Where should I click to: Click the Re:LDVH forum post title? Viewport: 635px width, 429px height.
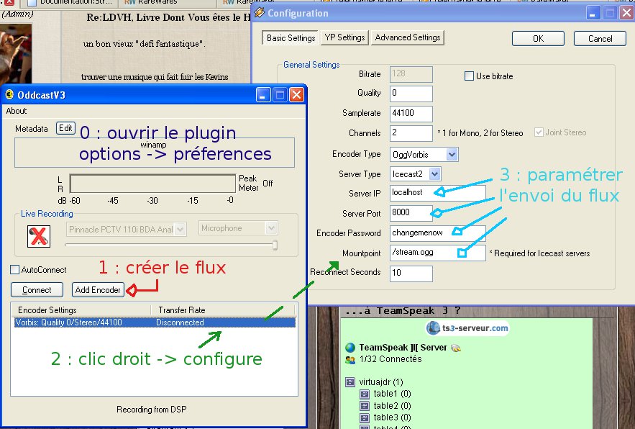point(168,17)
